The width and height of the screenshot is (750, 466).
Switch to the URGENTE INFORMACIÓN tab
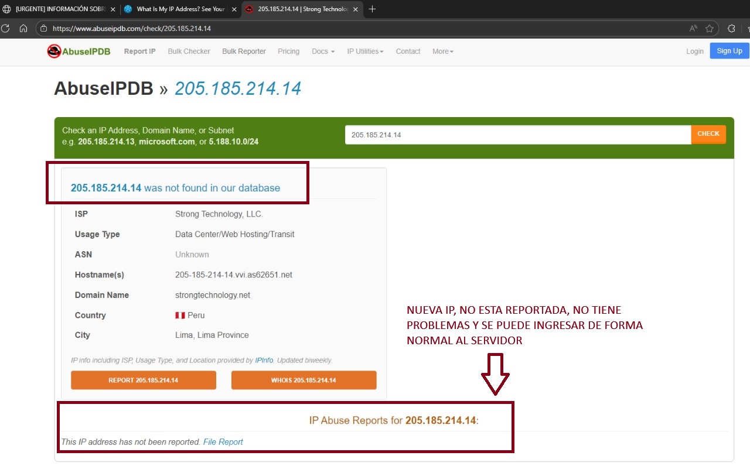60,9
